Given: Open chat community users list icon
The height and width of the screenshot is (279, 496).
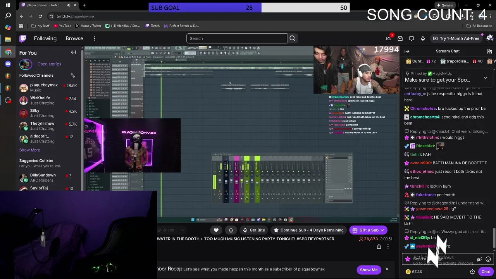Looking at the screenshot, I should pyautogui.click(x=489, y=51).
